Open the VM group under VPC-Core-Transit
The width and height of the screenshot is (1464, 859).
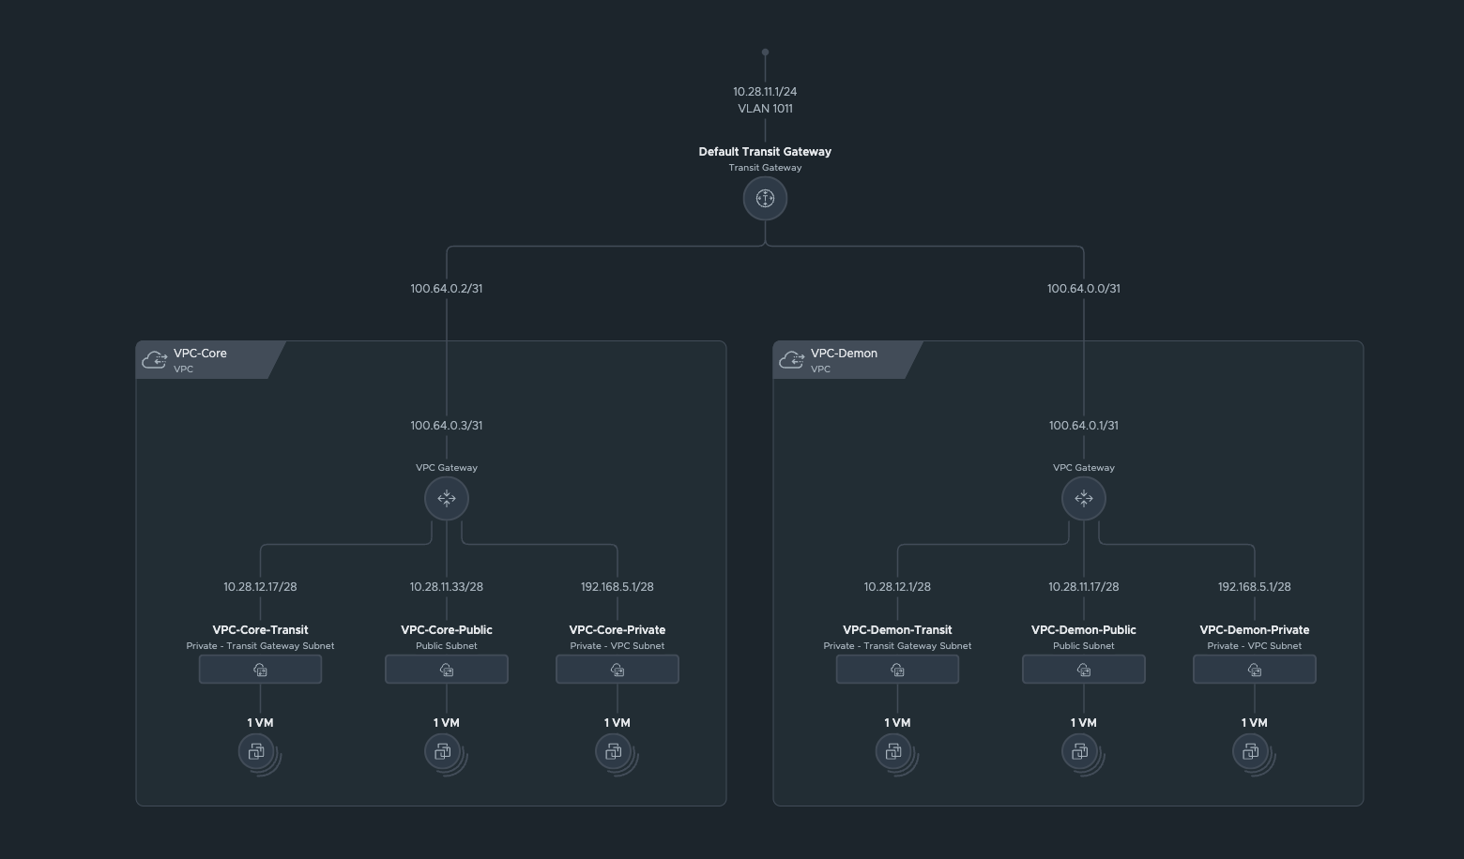tap(257, 752)
